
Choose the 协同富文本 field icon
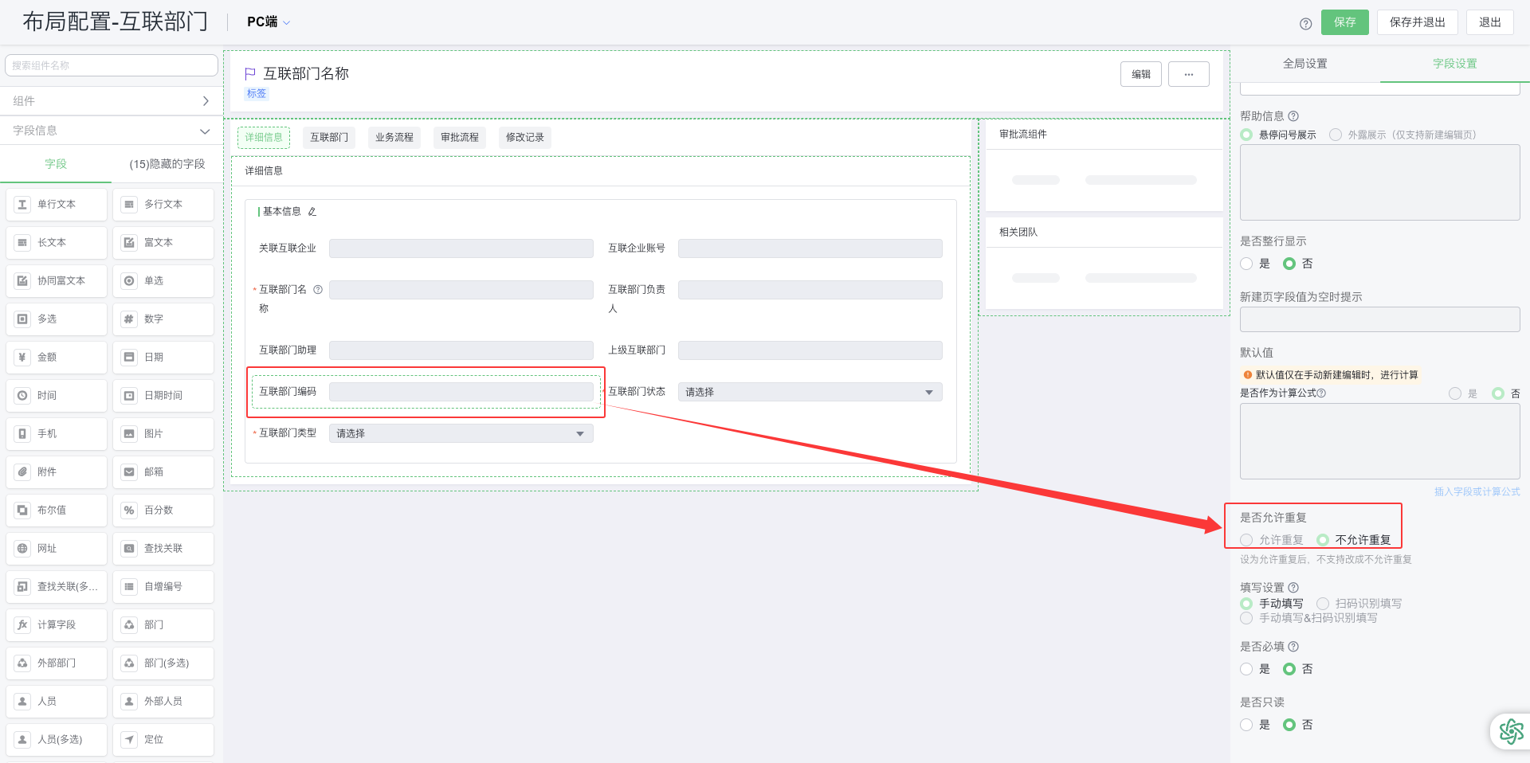click(22, 281)
